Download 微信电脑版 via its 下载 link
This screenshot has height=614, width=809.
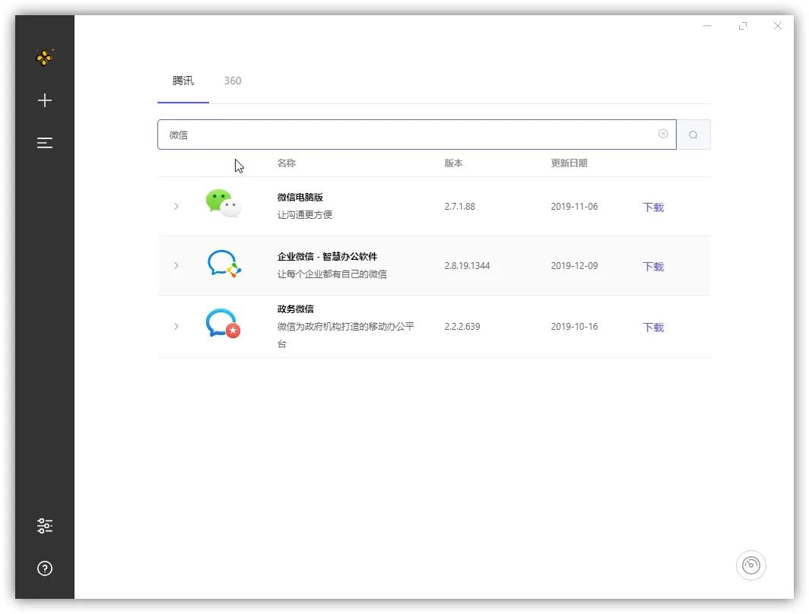point(652,207)
